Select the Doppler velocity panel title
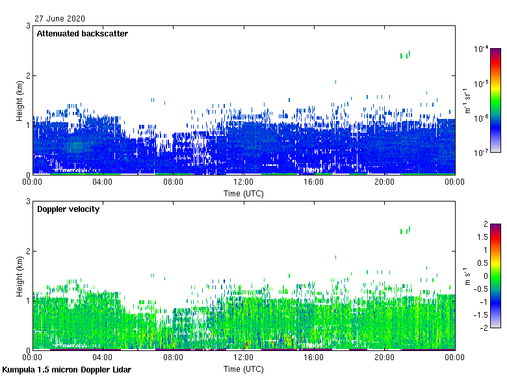507x377 pixels. point(68,209)
